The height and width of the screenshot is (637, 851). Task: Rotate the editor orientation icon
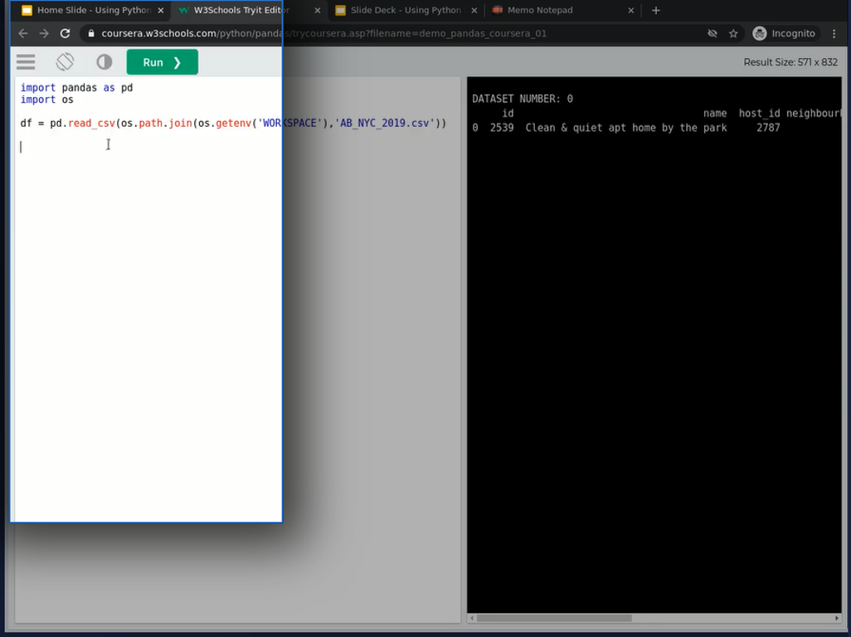[x=66, y=62]
